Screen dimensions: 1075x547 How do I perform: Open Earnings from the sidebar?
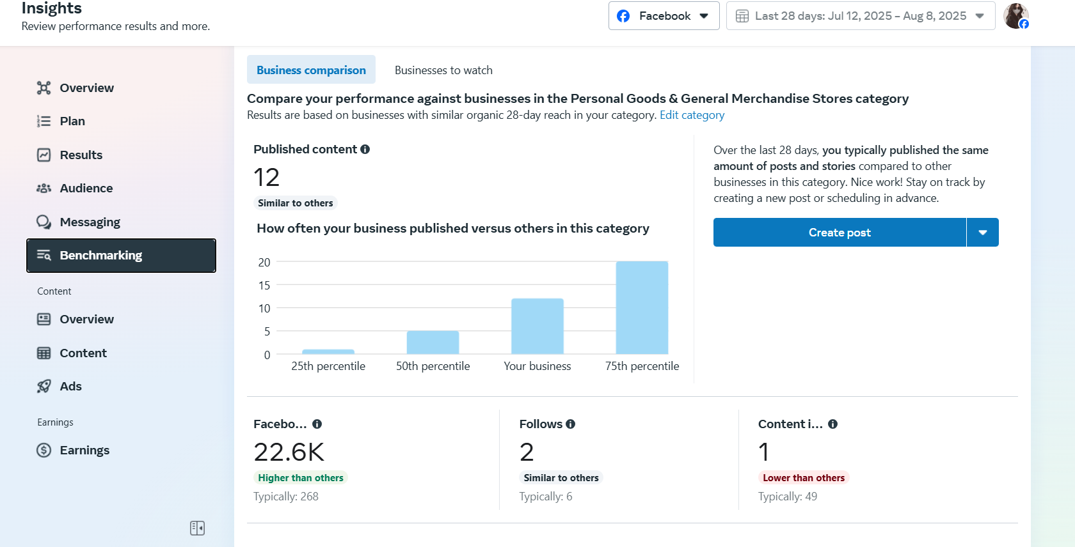click(x=84, y=451)
